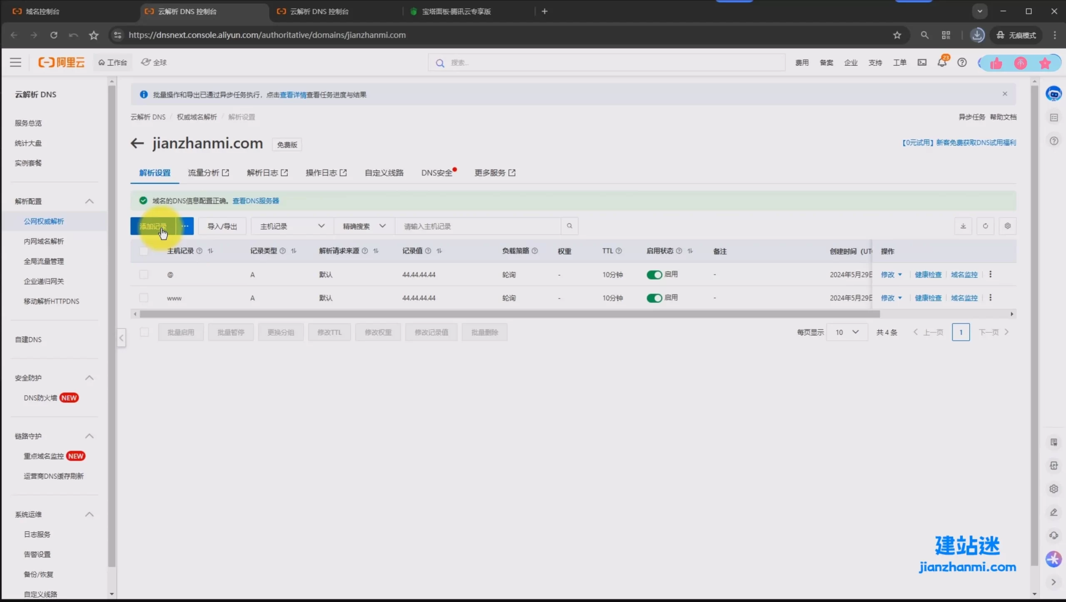Disable the @ record status toggle
The width and height of the screenshot is (1066, 602).
[x=654, y=275]
